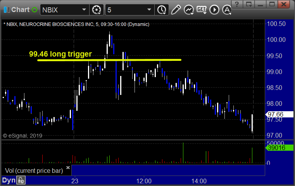Click the NBIX Neurocrine Biosciences chart title
The width and height of the screenshot is (295, 186).
pos(76,24)
